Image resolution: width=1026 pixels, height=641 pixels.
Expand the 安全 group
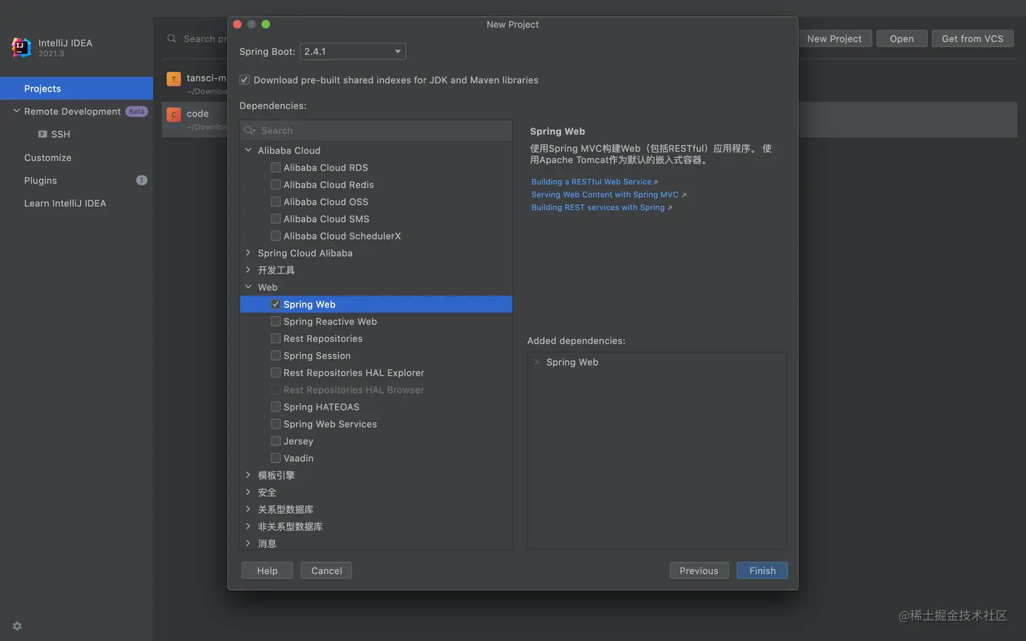[248, 492]
